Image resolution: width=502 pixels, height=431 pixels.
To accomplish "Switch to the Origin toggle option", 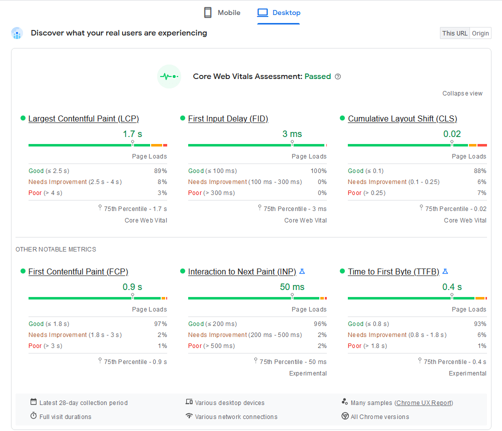I will (480, 33).
